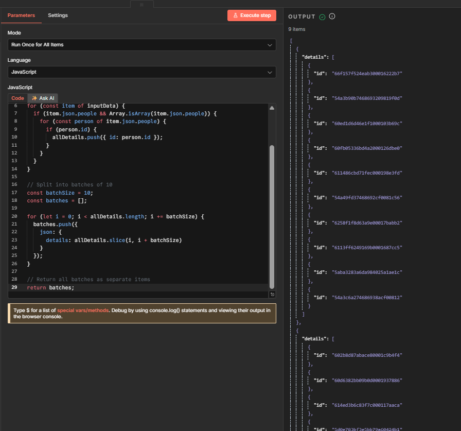Switch to the Code editor tab
This screenshot has height=431, width=461.
pos(17,98)
